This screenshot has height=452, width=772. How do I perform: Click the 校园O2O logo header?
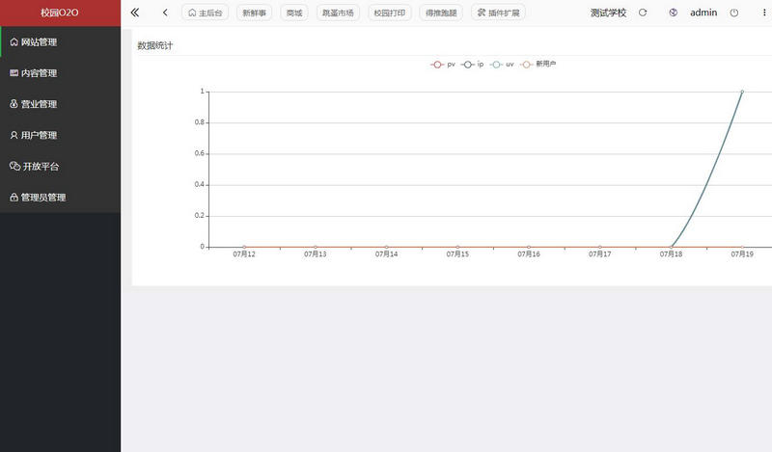point(60,13)
